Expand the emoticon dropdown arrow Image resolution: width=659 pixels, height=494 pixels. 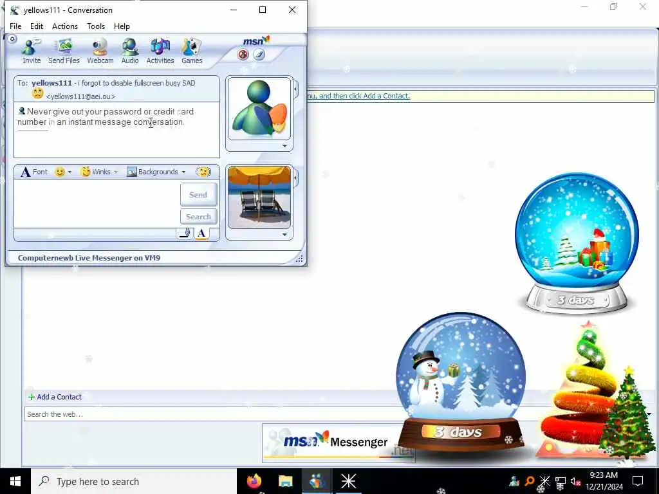(x=70, y=172)
